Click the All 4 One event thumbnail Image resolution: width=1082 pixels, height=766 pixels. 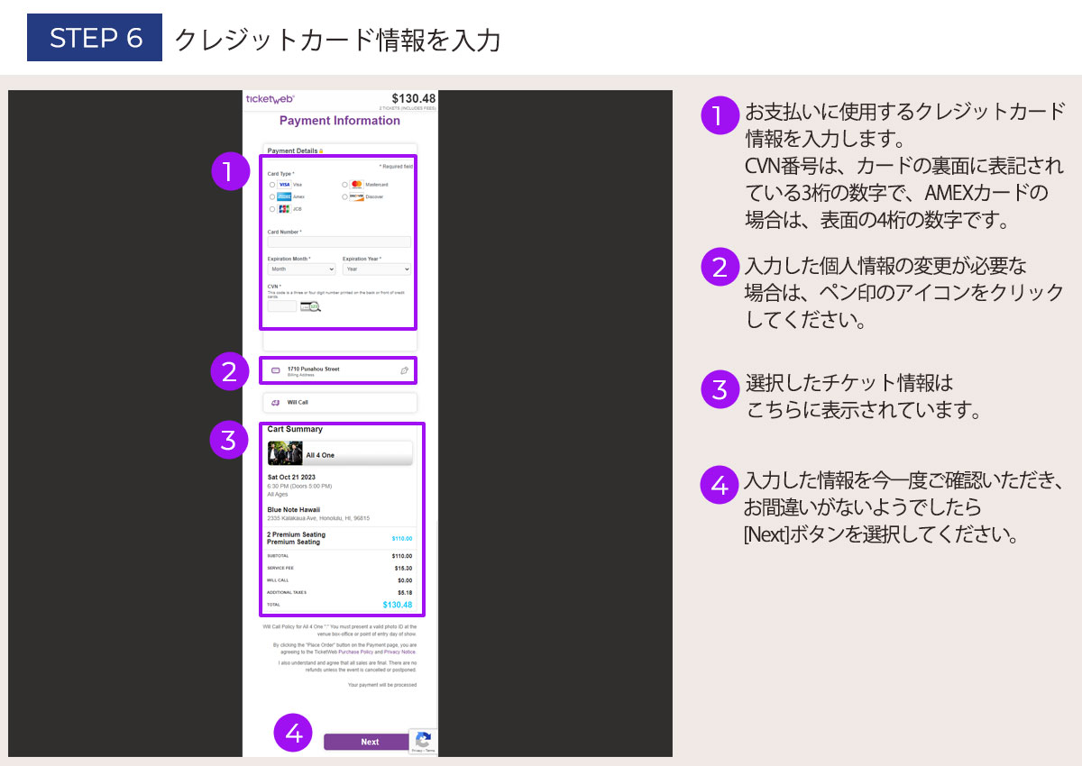285,453
